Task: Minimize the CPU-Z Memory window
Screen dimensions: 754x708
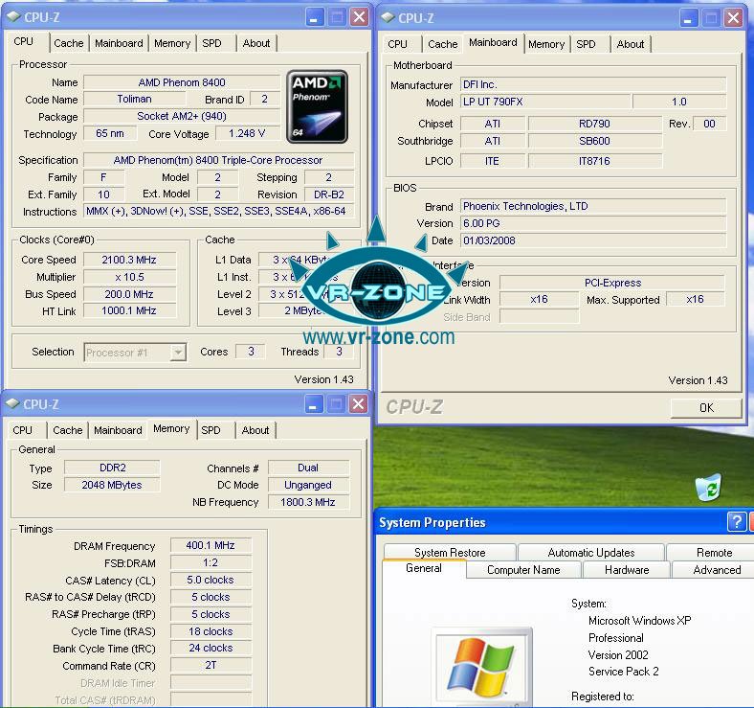Action: click(x=314, y=404)
